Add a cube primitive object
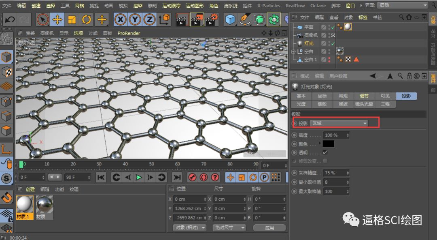Viewport: 437px width, 240px height. click(x=230, y=19)
